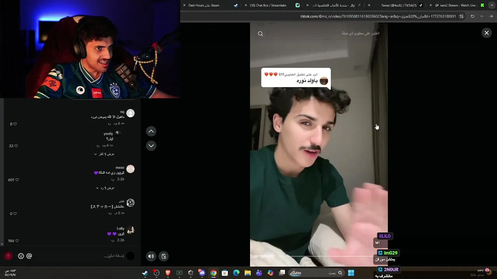
Task: Open the tab list dropdown chevron
Action: (x=492, y=5)
